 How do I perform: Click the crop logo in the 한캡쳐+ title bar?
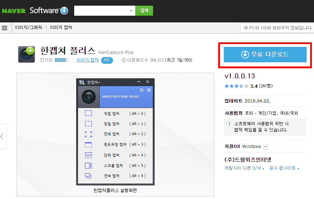coord(81,82)
